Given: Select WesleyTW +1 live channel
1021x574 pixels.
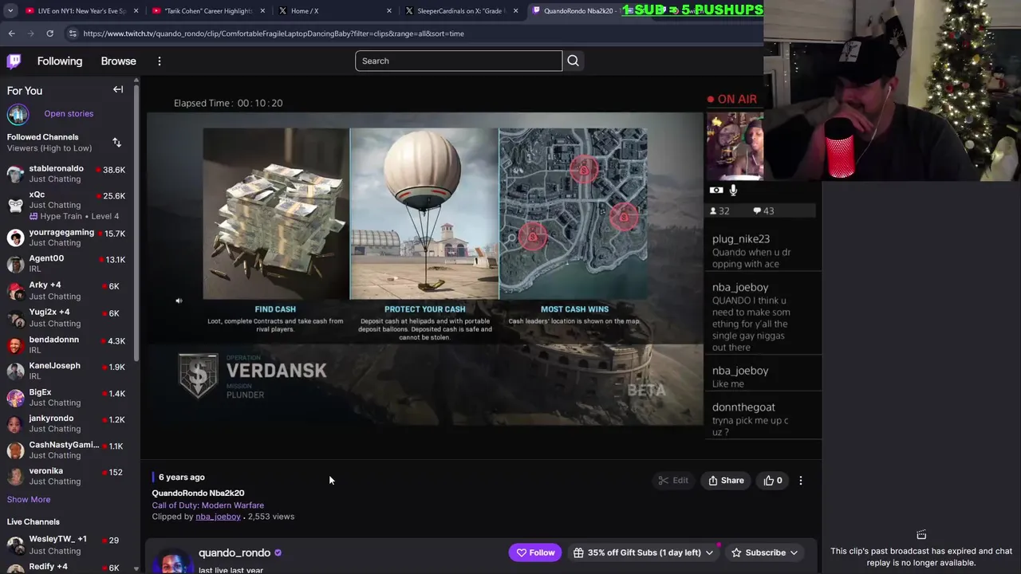Looking at the screenshot, I should [x=69, y=545].
